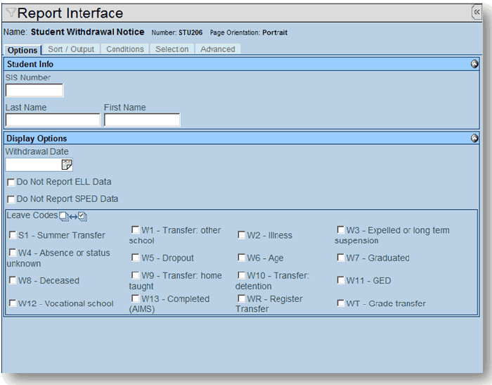Click the check-all Leave Codes icon

[82, 216]
